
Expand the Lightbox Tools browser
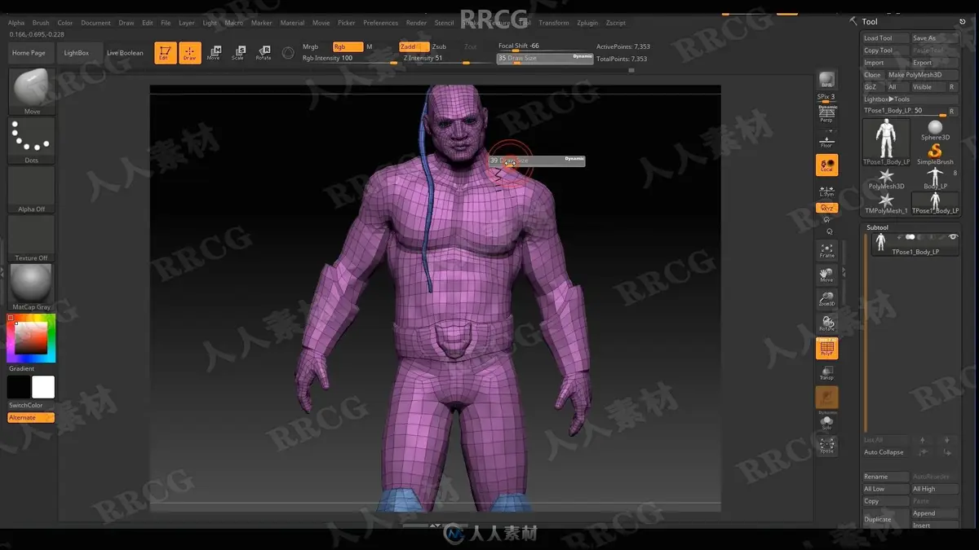[x=887, y=99]
